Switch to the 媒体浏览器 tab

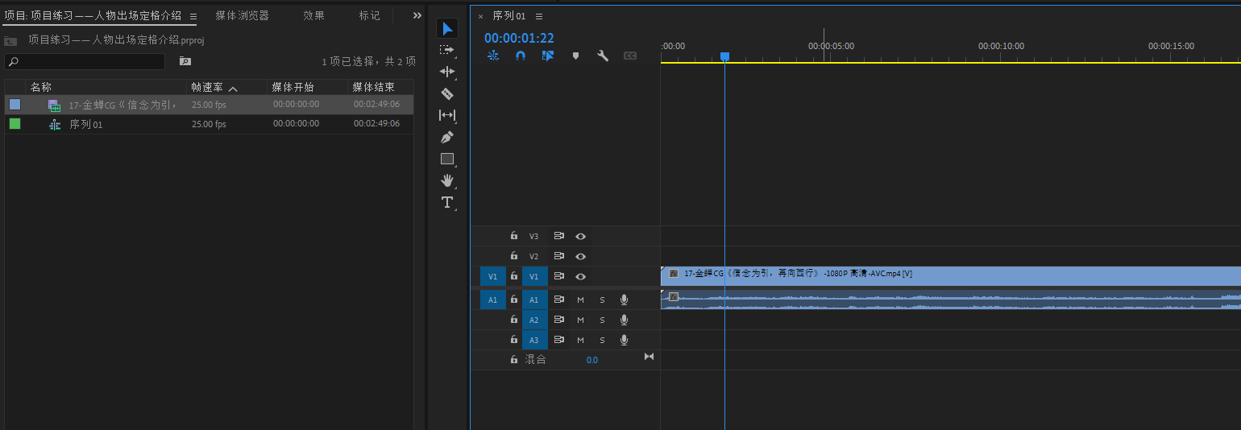coord(242,15)
